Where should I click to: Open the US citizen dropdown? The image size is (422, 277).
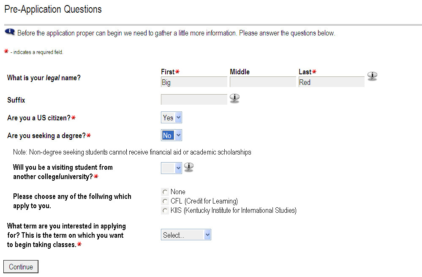pyautogui.click(x=172, y=118)
